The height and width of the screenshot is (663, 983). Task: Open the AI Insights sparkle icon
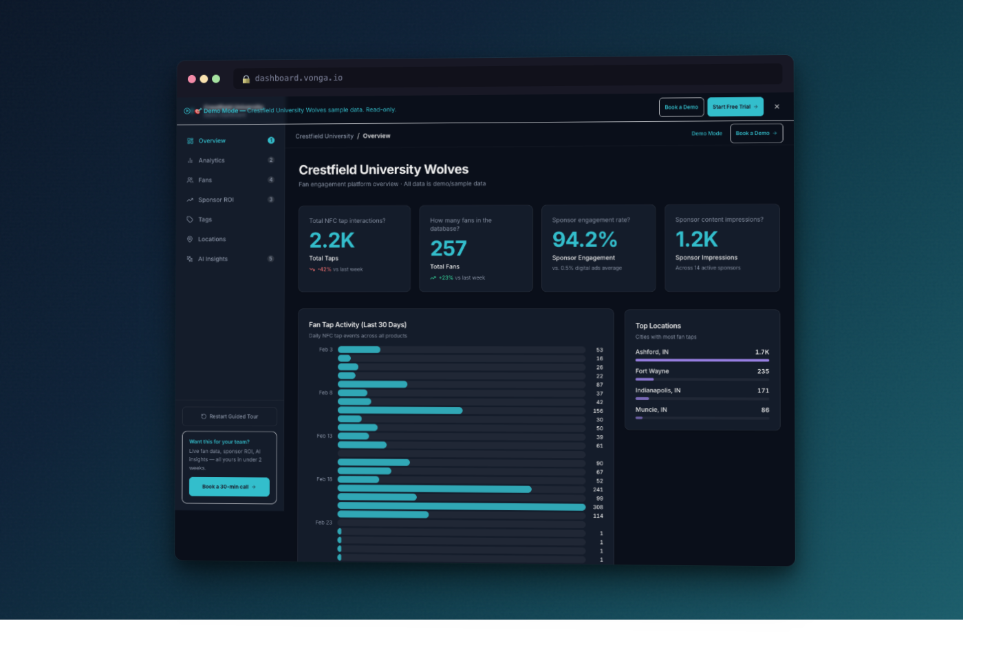pyautogui.click(x=191, y=259)
